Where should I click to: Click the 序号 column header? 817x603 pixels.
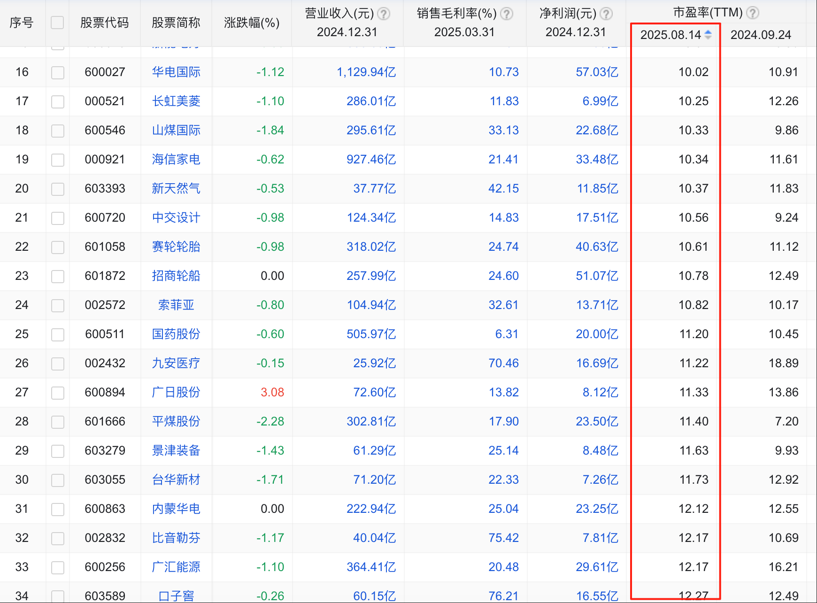tap(22, 23)
